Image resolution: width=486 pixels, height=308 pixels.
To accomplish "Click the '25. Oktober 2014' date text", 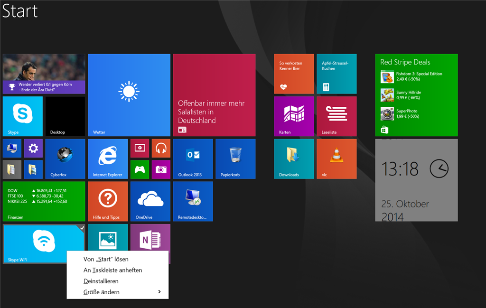I will [405, 210].
